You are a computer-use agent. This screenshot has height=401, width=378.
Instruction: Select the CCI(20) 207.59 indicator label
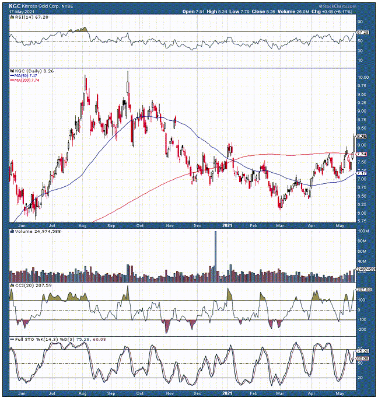33,285
